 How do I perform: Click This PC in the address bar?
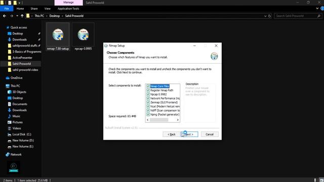[39, 16]
